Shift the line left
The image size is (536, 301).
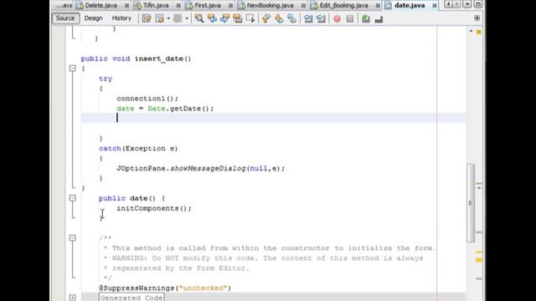click(x=308, y=18)
